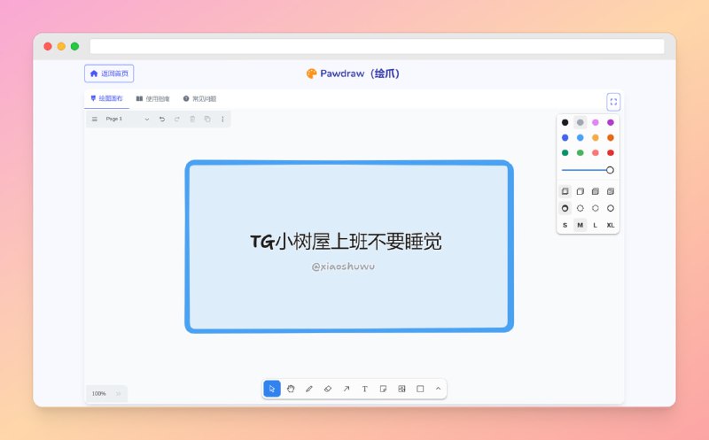Set fill style to none
The height and width of the screenshot is (440, 709).
(565, 191)
